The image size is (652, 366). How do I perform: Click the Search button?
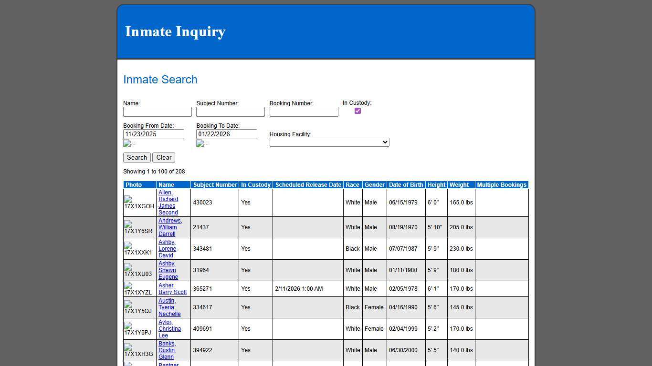[x=137, y=157]
